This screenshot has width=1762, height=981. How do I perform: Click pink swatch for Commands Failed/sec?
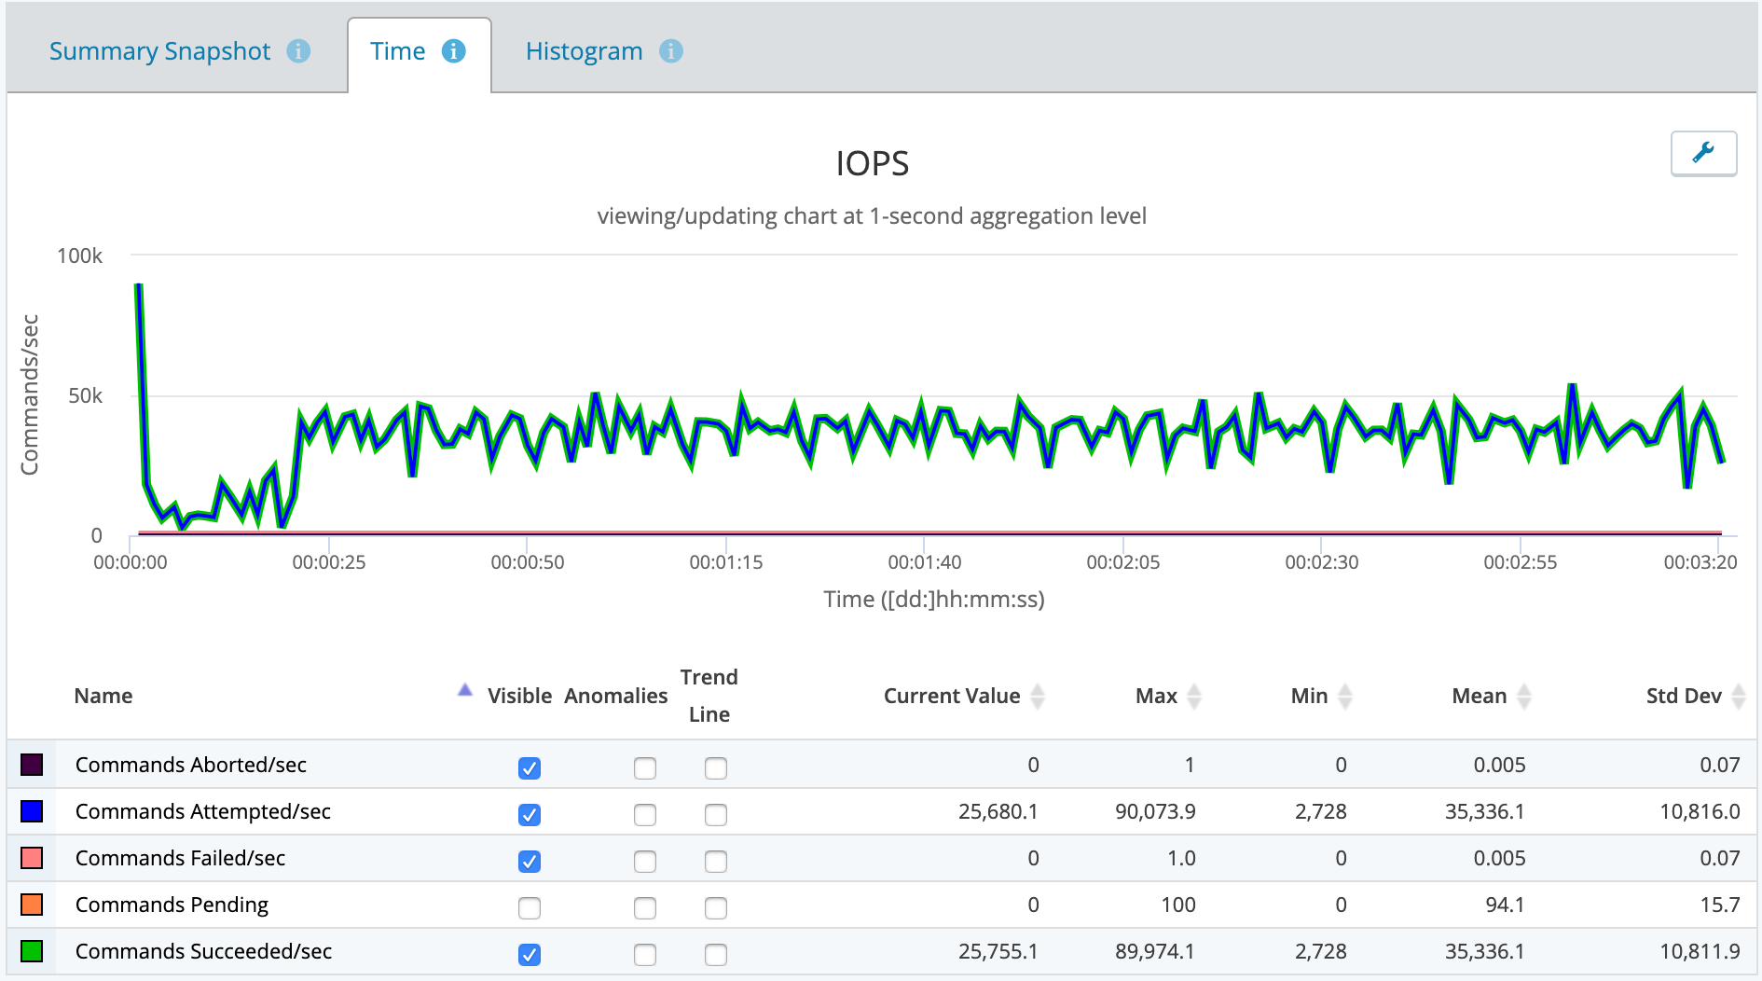(32, 858)
